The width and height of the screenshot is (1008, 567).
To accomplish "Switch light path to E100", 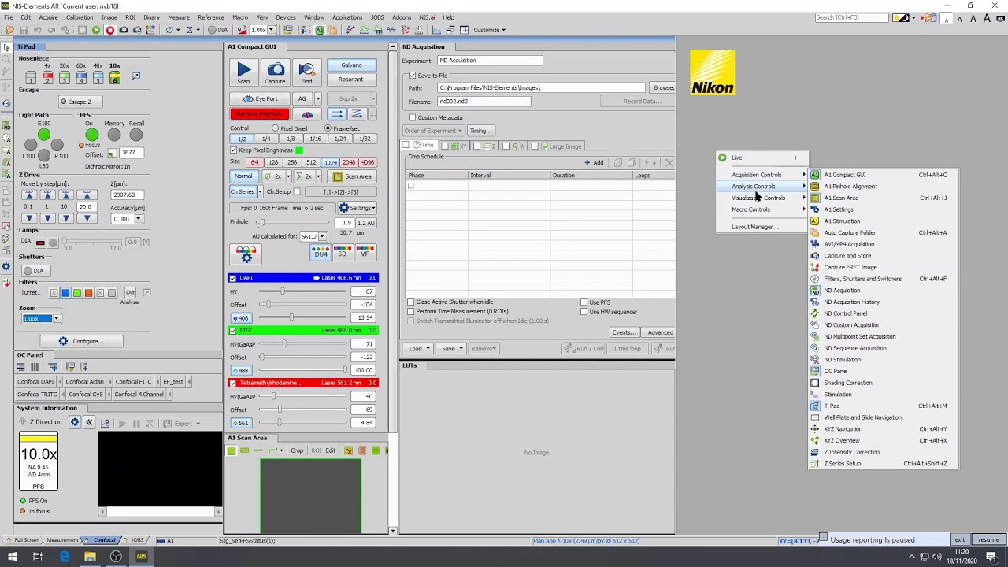I will pos(44,135).
